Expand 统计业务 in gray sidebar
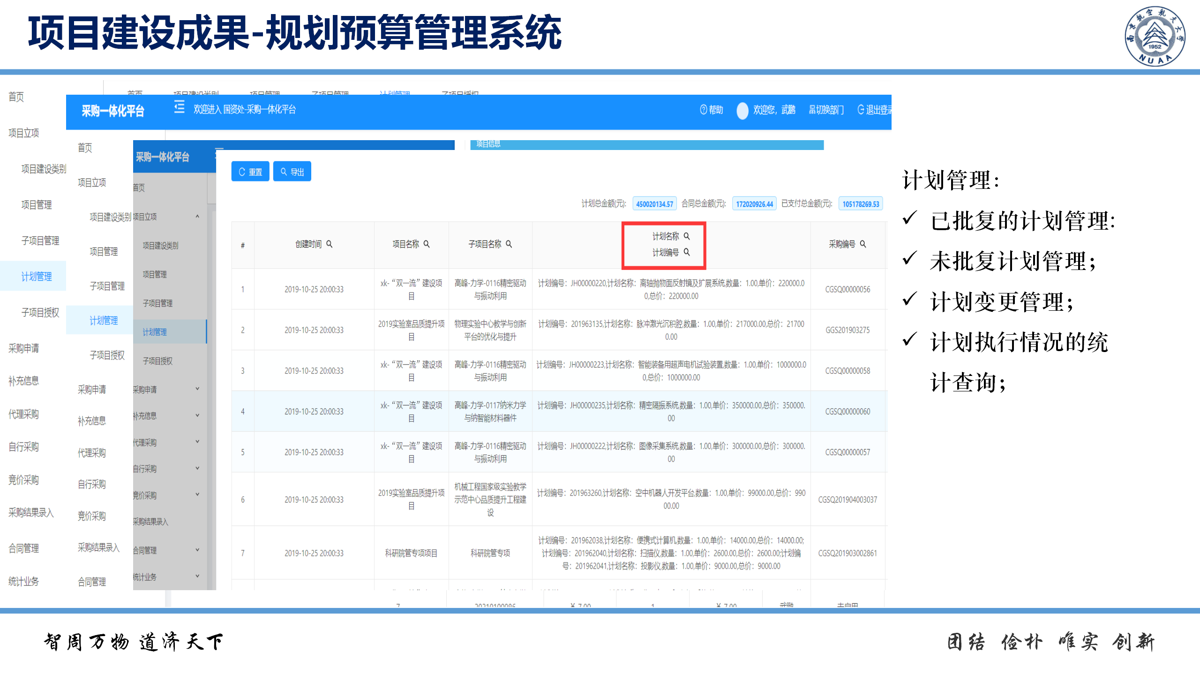 point(197,577)
